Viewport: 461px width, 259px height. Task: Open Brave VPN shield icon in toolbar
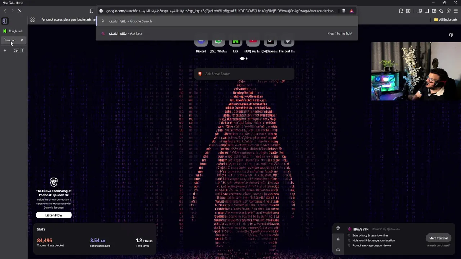448,11
